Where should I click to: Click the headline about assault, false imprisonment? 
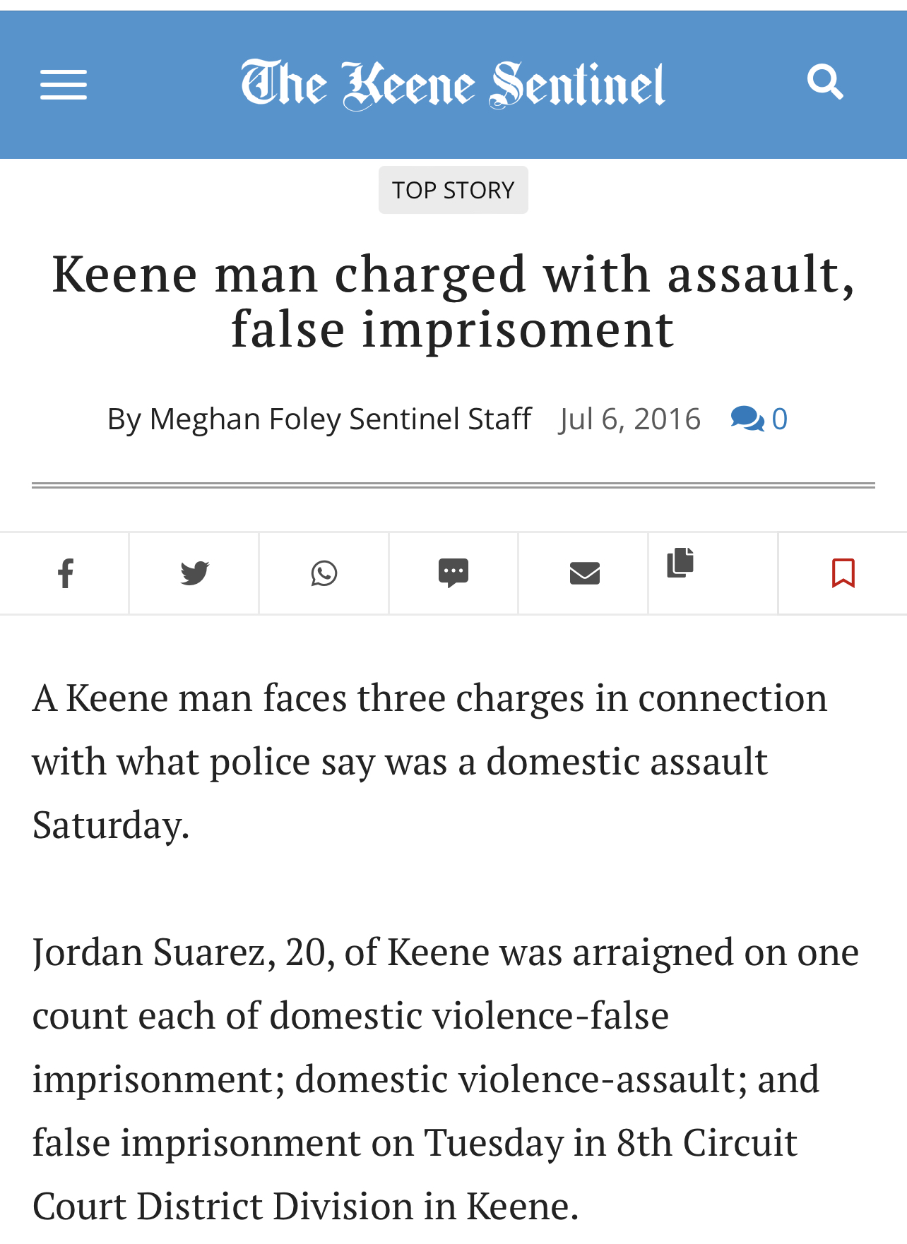point(453,301)
